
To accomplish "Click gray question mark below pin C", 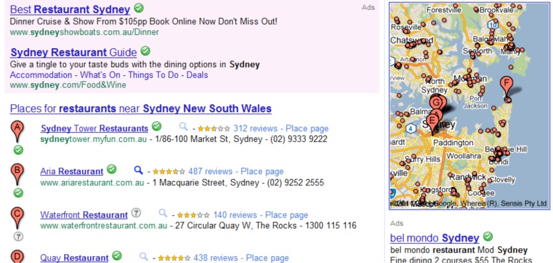I will pos(19,236).
